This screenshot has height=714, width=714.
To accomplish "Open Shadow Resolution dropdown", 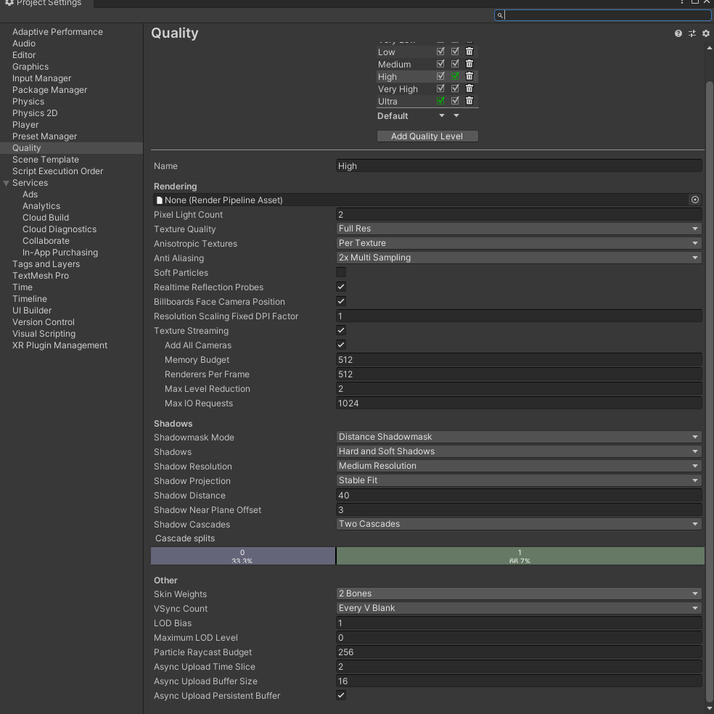I will coord(519,467).
